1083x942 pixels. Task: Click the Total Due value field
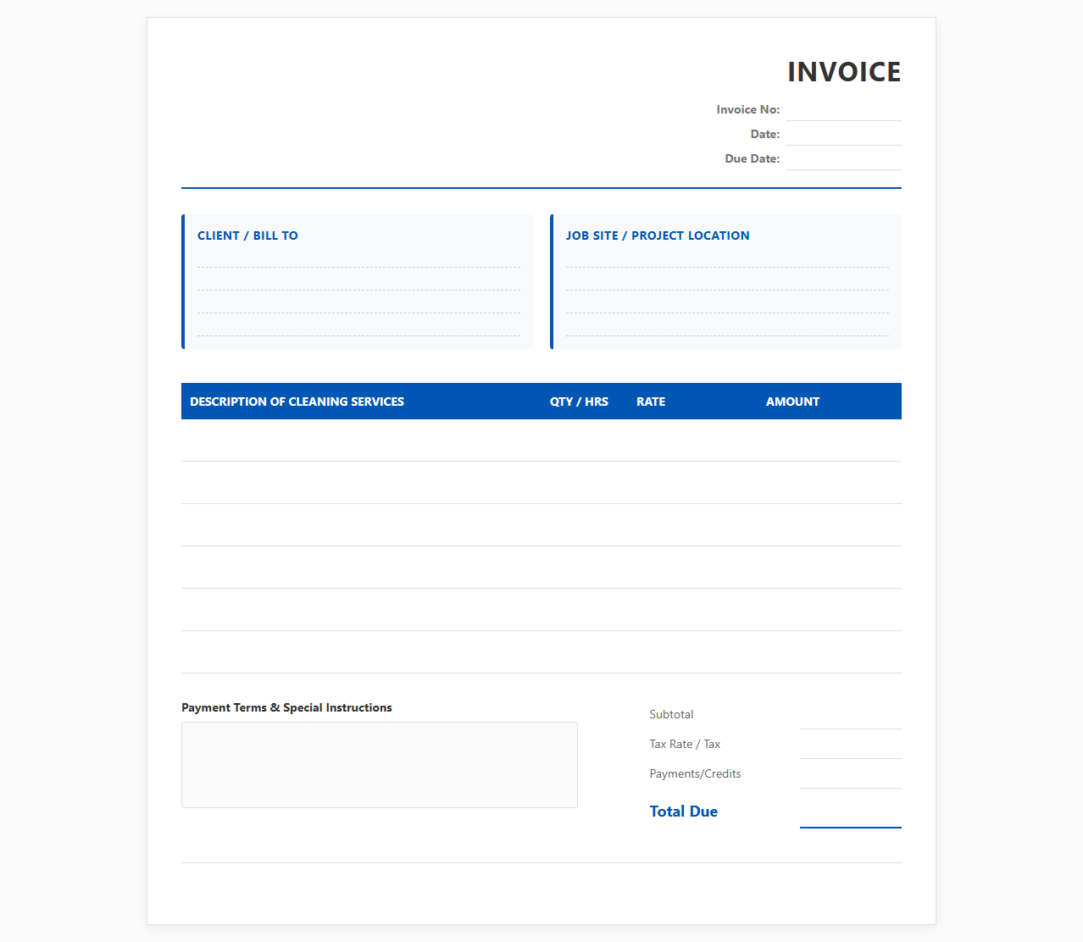coord(850,812)
